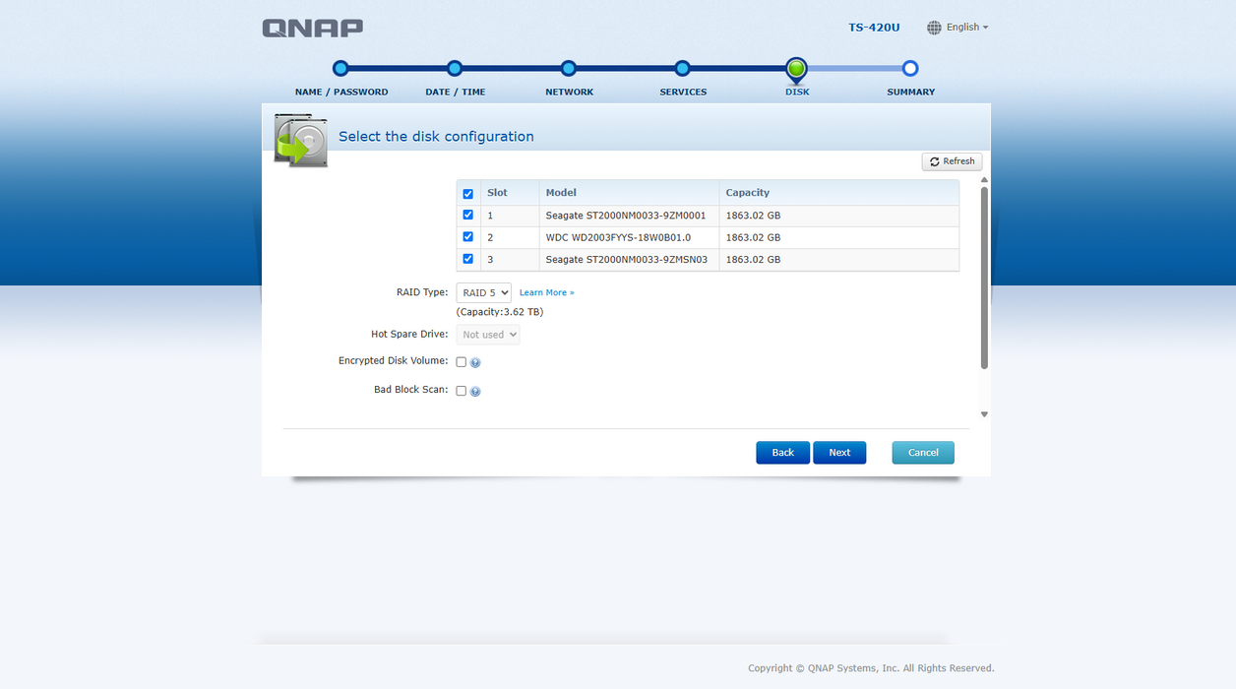Enable the Encrypted Disk Volume checkbox
The height and width of the screenshot is (689, 1236).
461,362
